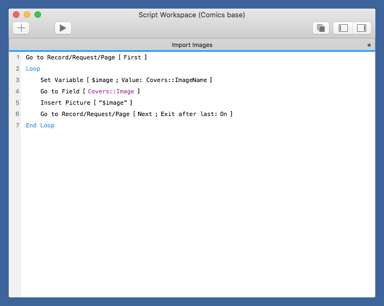The image size is (384, 306).
Task: Click line number 7 in the gutter
Action: click(x=17, y=125)
